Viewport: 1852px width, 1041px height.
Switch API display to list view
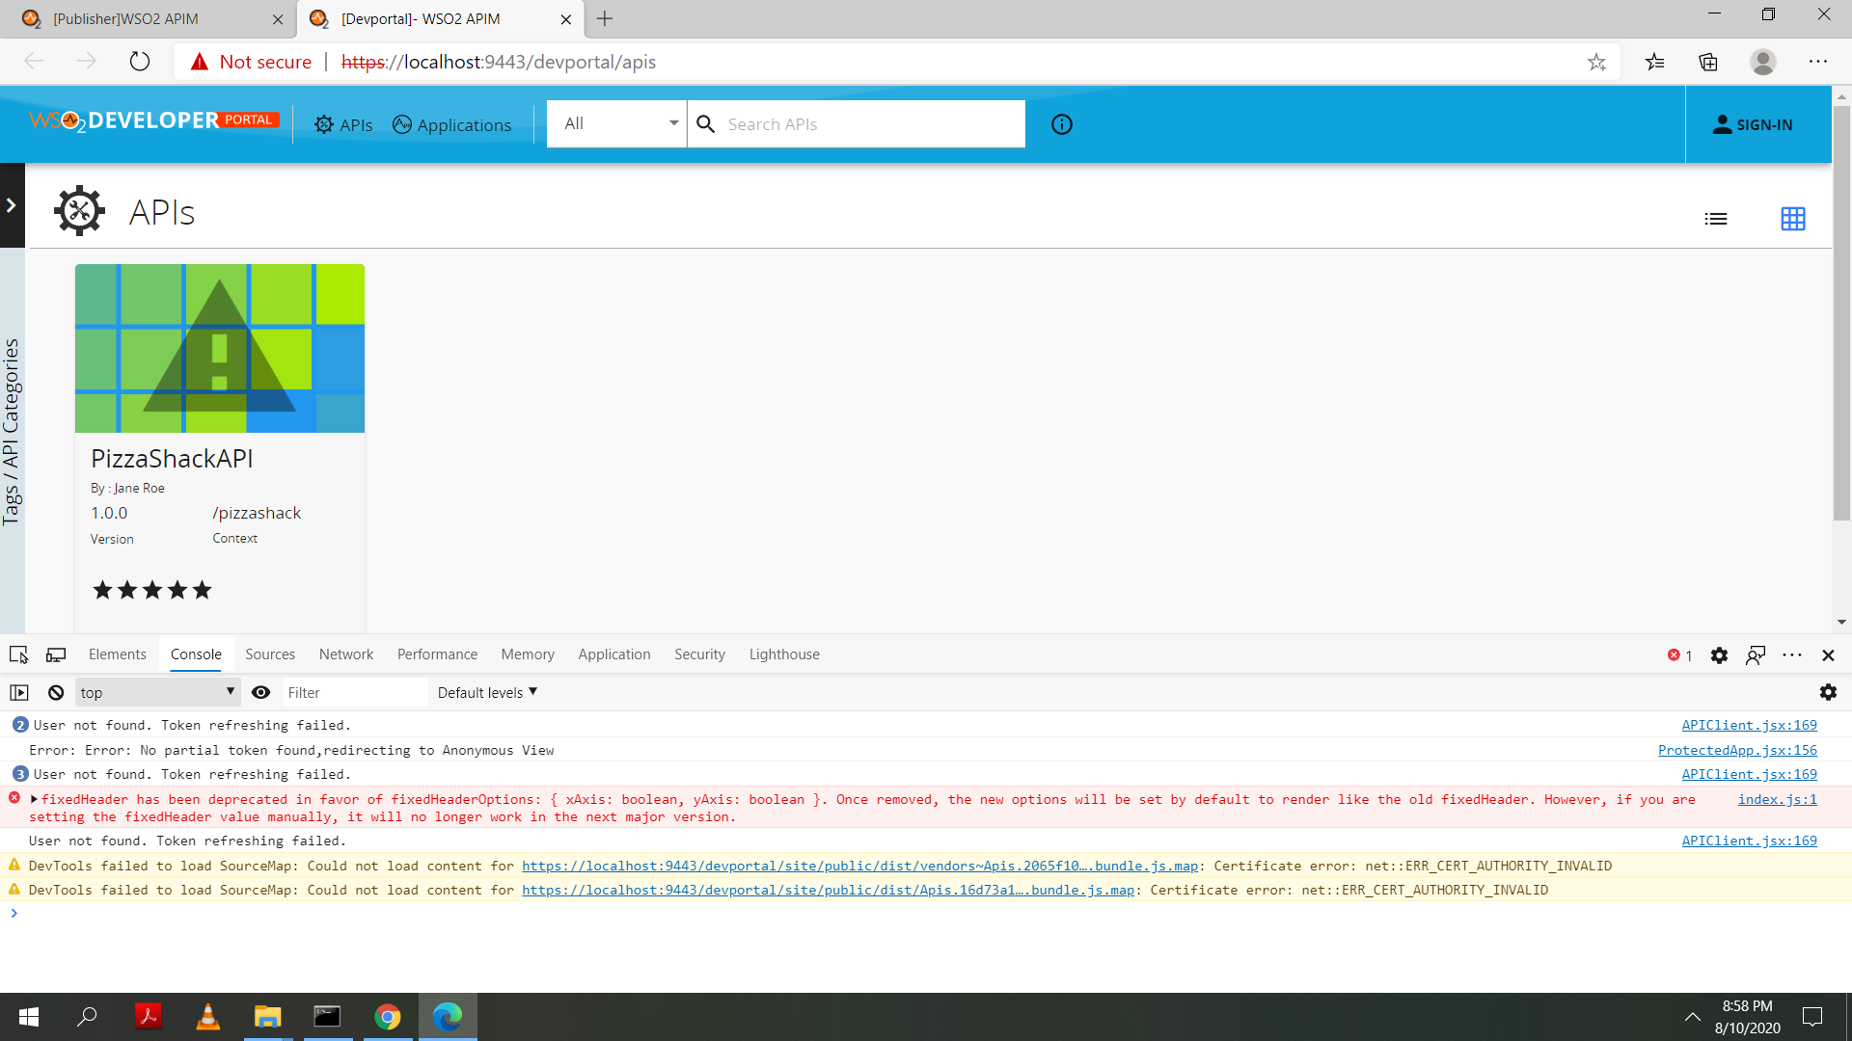(1716, 218)
